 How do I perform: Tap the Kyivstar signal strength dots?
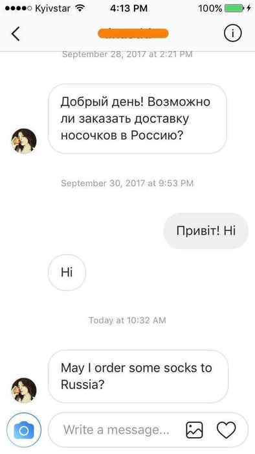tap(19, 8)
